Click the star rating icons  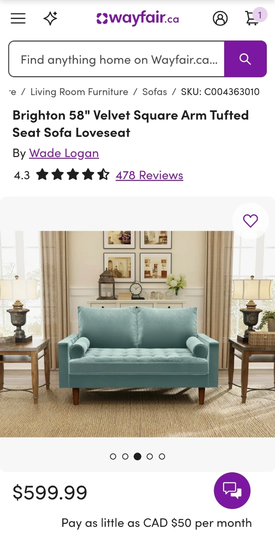coord(73,175)
